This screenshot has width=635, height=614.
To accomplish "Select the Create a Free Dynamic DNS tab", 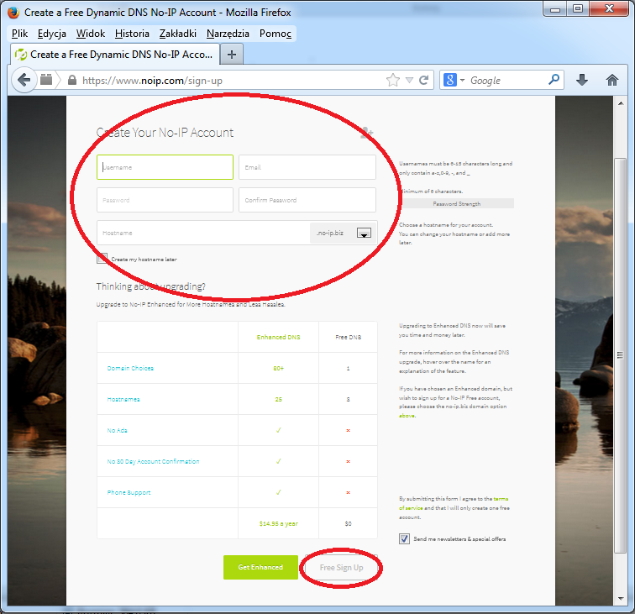I will pyautogui.click(x=115, y=55).
